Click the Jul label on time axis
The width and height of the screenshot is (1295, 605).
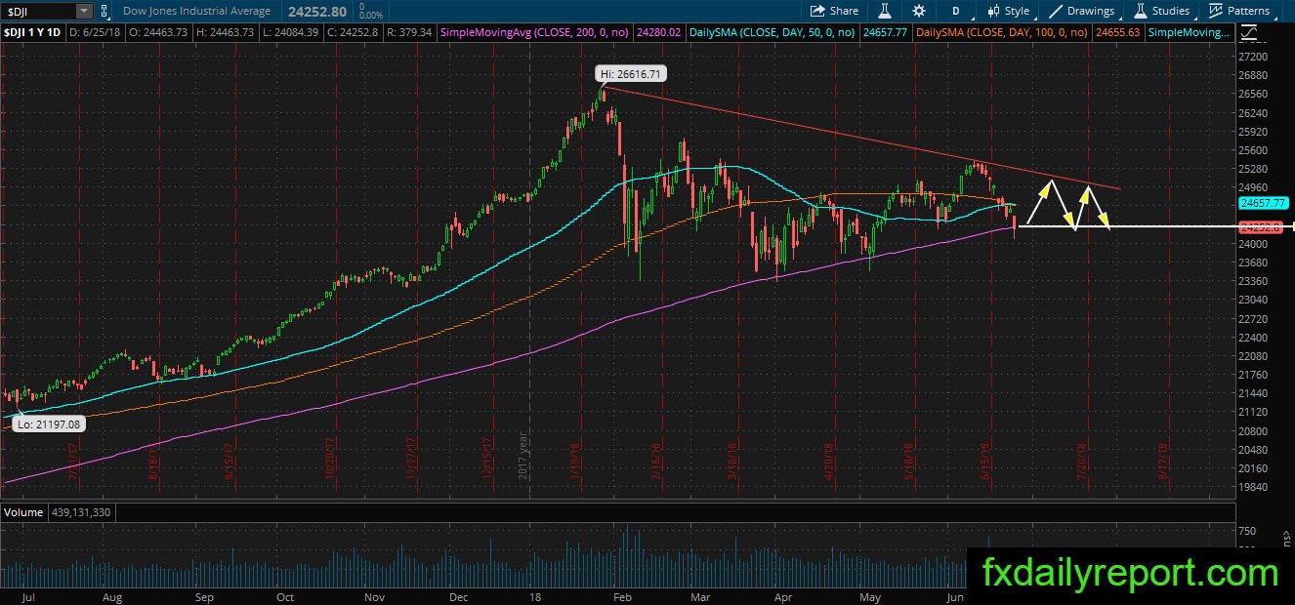[29, 595]
